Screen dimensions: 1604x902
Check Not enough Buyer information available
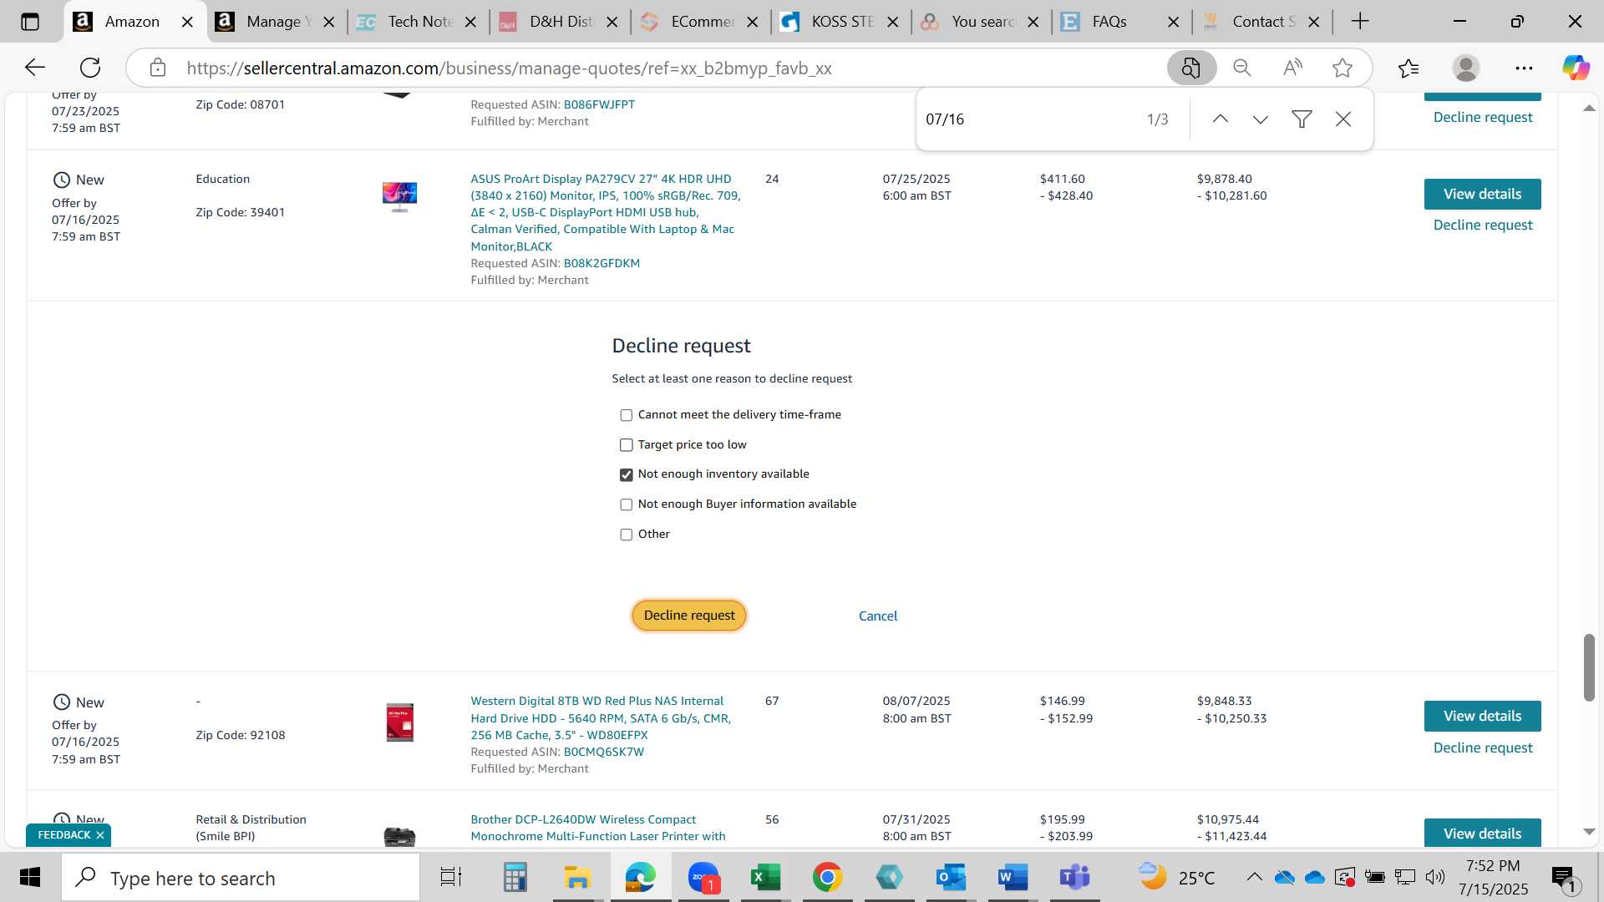click(626, 504)
